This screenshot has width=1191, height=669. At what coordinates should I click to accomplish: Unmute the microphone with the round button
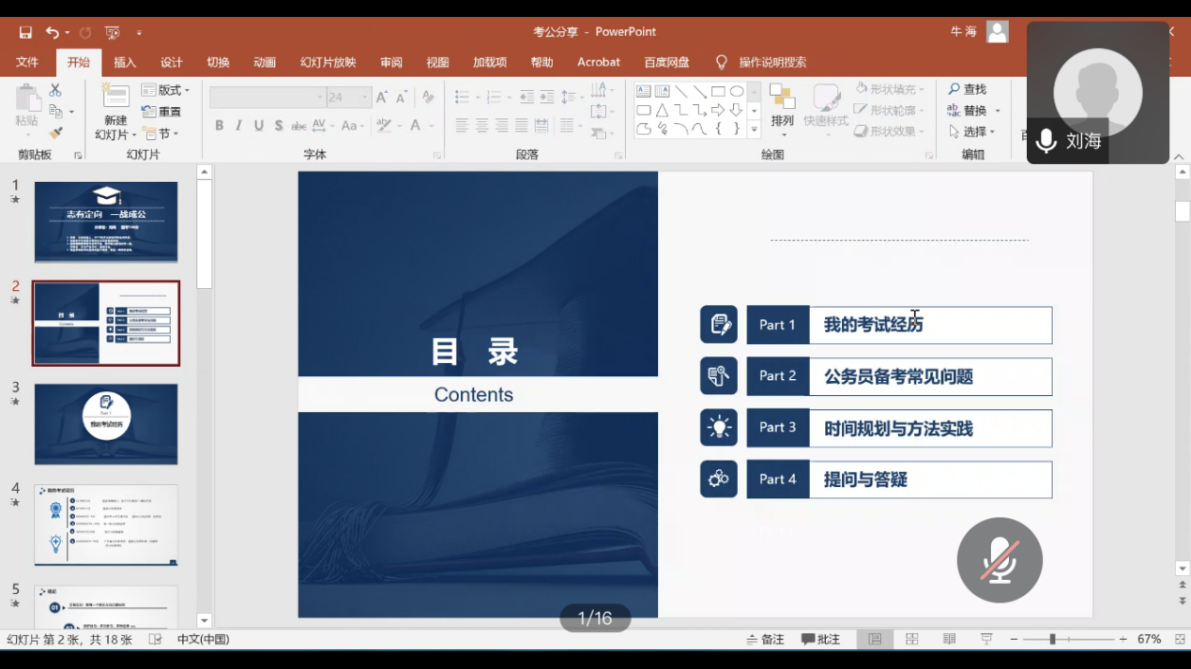[1000, 560]
